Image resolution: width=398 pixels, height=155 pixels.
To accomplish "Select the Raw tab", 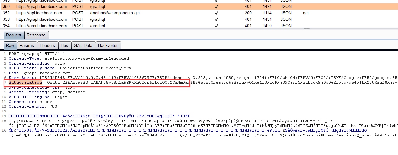I will (10, 46).
